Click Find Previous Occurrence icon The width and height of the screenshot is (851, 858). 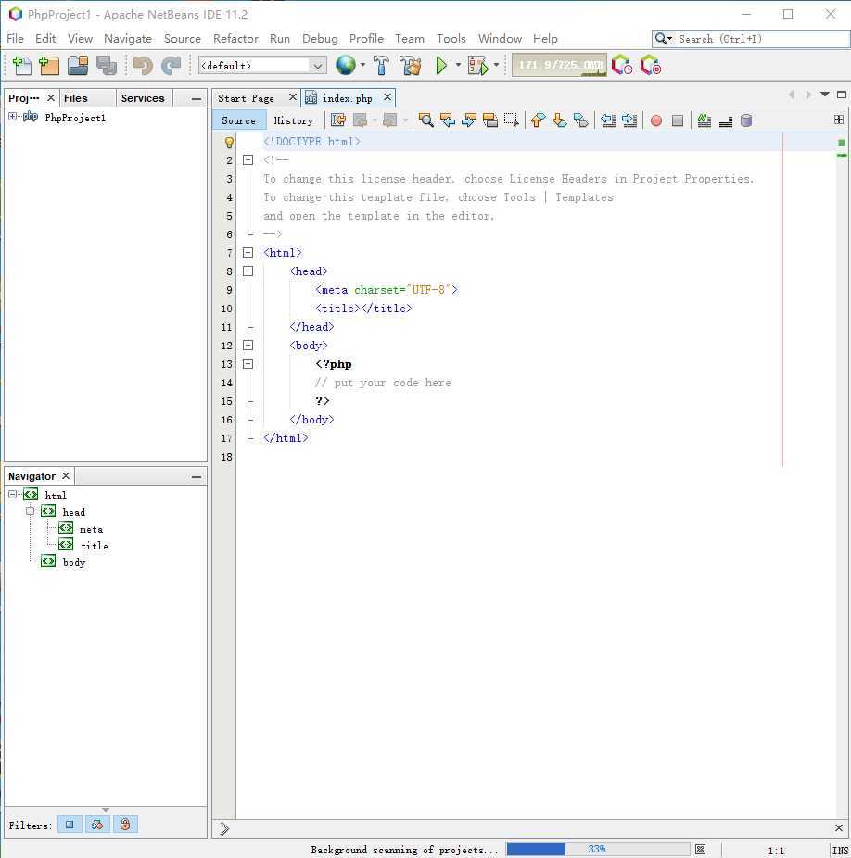coord(448,120)
